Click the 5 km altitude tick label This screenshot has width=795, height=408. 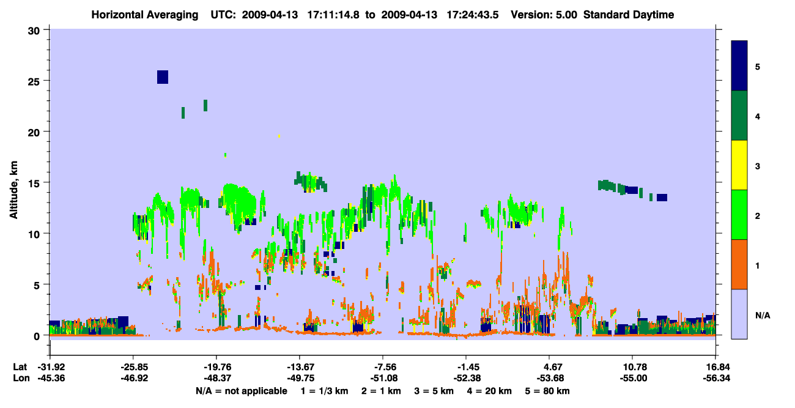click(38, 284)
